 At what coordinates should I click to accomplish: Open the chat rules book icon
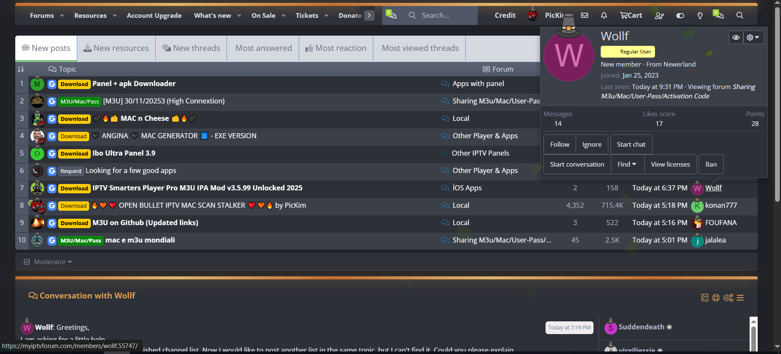[x=705, y=298]
